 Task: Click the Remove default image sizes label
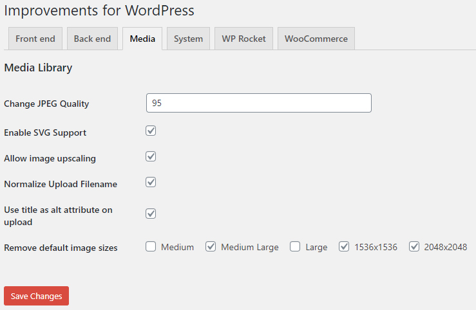61,248
